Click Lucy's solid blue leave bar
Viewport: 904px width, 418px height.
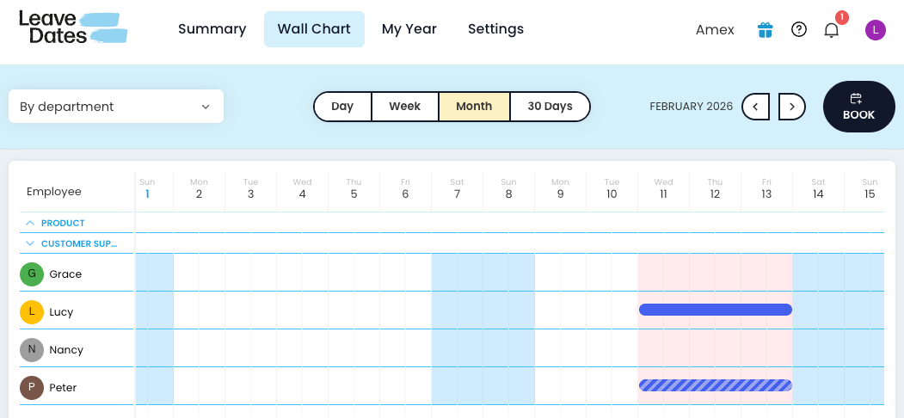point(715,310)
